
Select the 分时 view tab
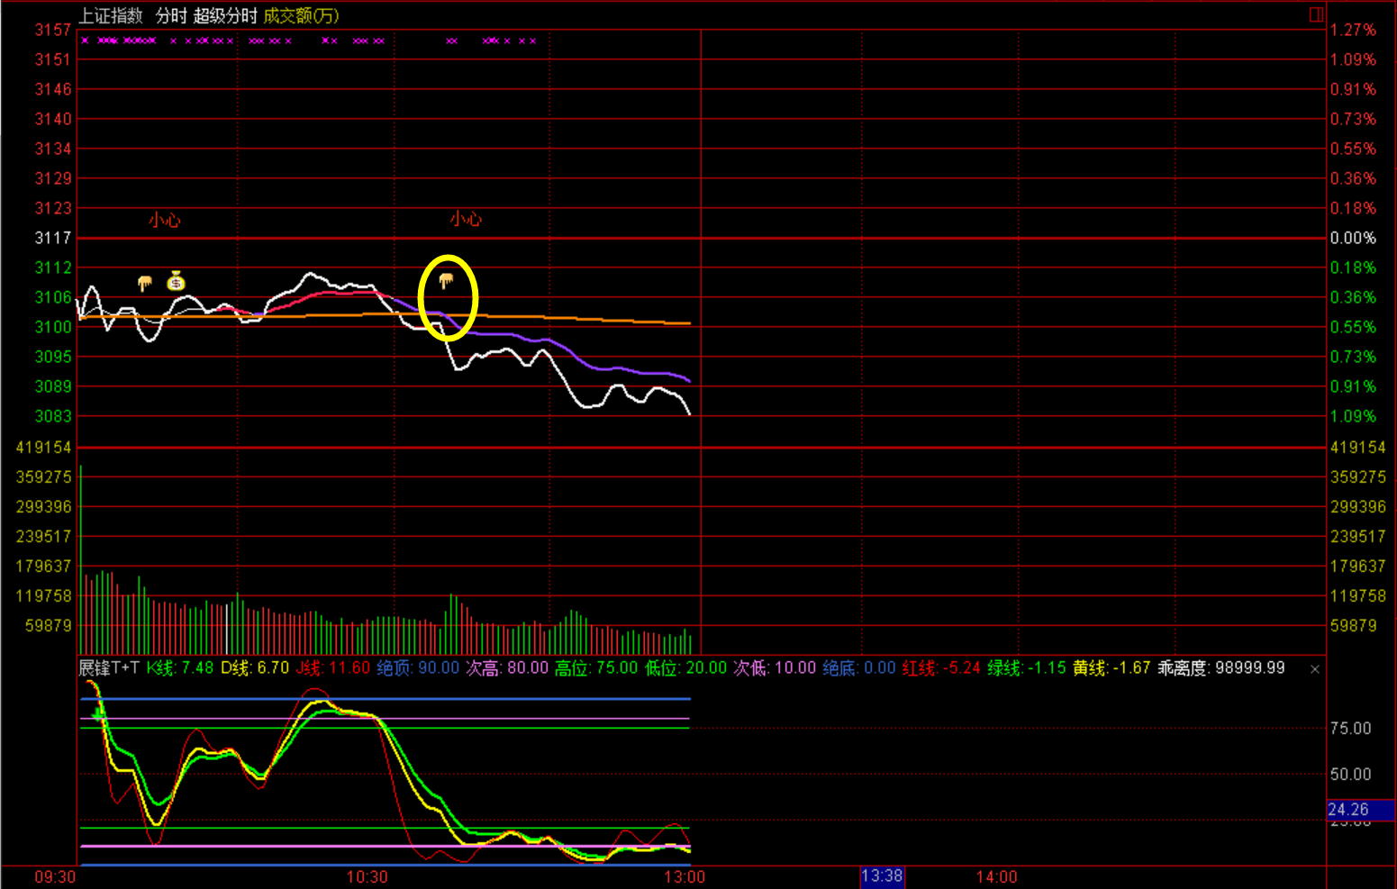tap(171, 15)
